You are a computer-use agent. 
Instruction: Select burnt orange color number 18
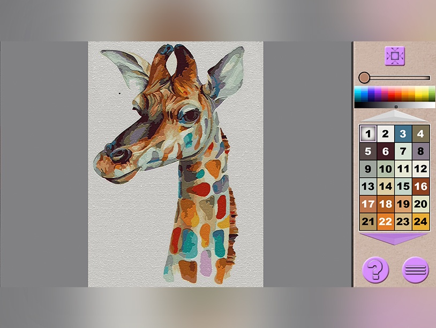click(386, 204)
